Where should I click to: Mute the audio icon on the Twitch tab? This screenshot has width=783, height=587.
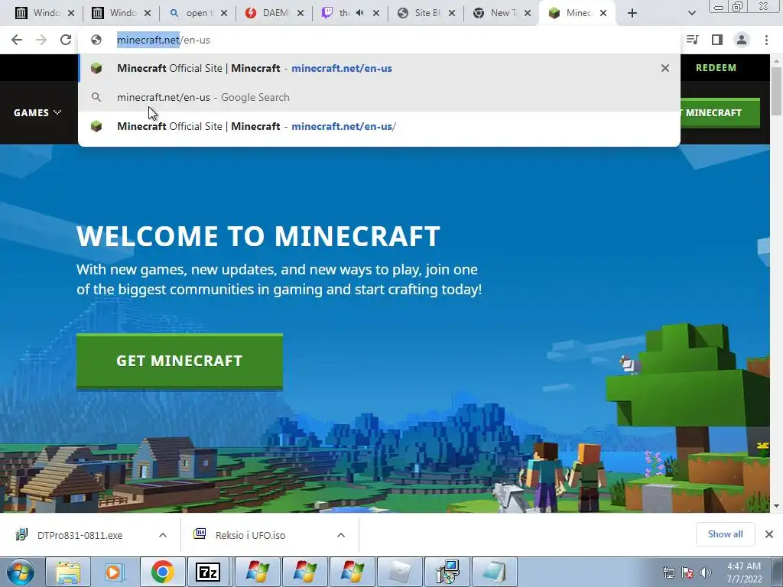(360, 13)
